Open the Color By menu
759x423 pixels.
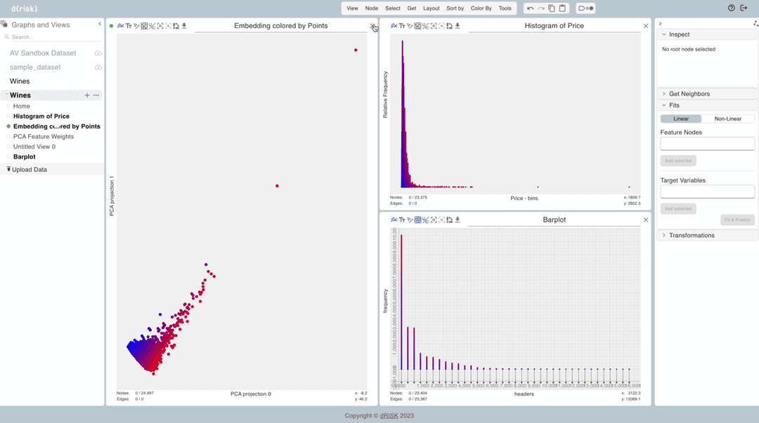[481, 8]
